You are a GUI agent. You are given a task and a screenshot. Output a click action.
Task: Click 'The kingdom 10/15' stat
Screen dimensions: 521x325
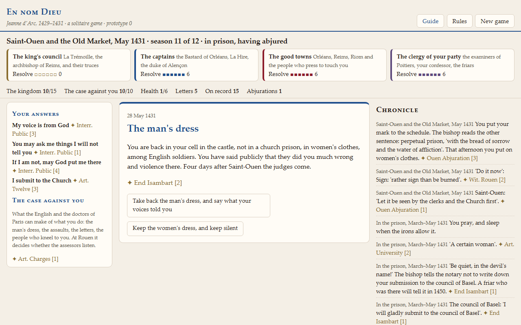(32, 91)
